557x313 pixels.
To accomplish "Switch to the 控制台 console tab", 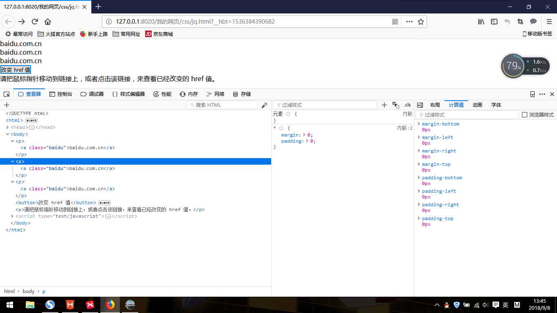I will pyautogui.click(x=61, y=94).
